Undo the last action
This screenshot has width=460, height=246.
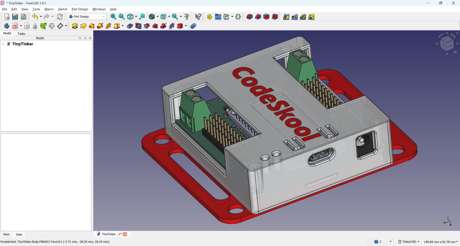(35, 17)
